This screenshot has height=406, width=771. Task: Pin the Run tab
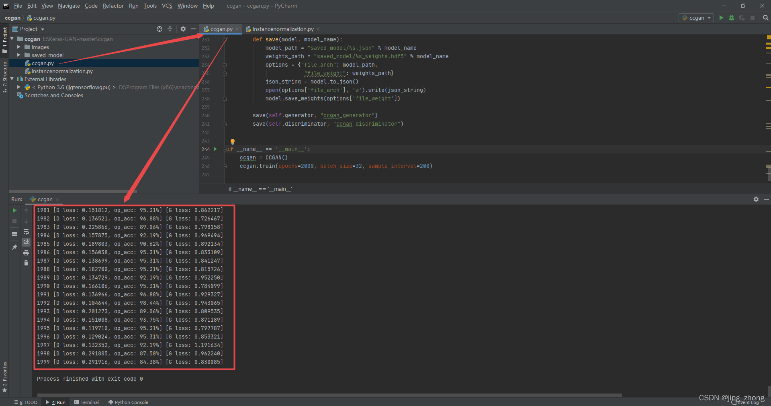point(14,247)
